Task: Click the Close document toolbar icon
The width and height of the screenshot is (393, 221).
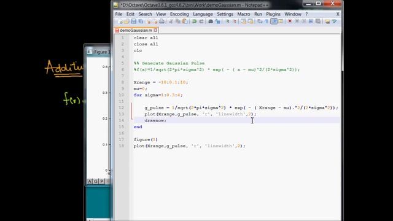Action: (x=149, y=21)
